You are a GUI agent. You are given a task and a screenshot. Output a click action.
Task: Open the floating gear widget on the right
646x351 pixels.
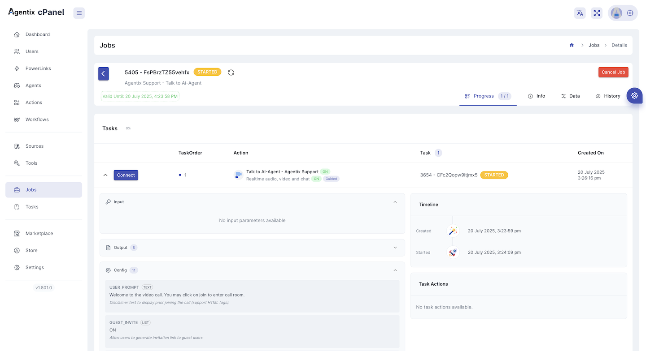[634, 95]
